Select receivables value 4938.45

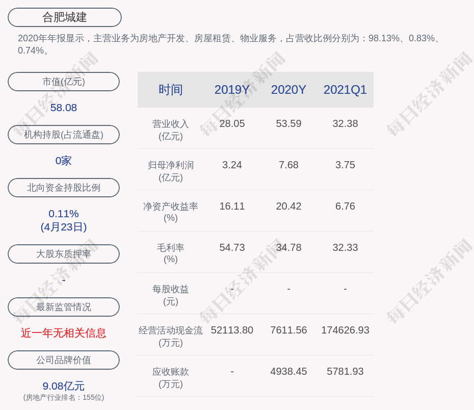click(288, 371)
